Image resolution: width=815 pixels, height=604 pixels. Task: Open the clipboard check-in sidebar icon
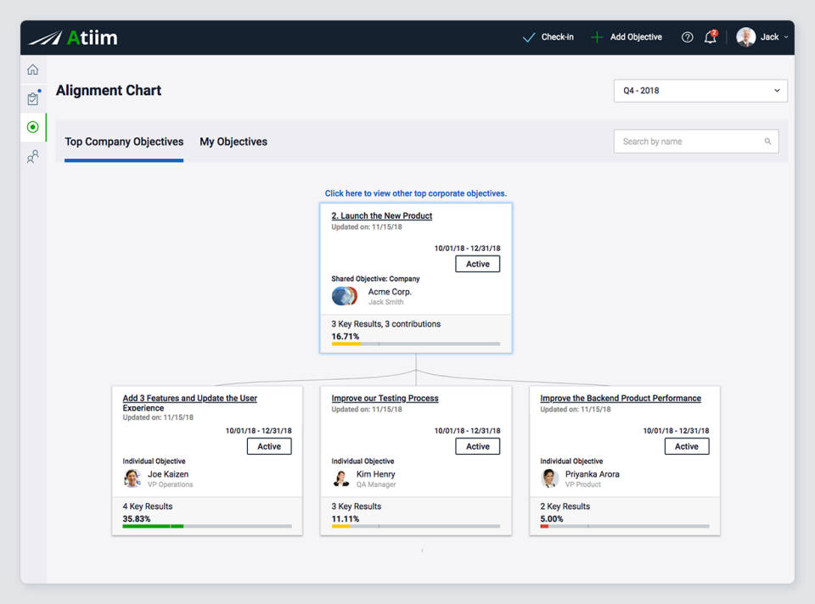click(33, 98)
